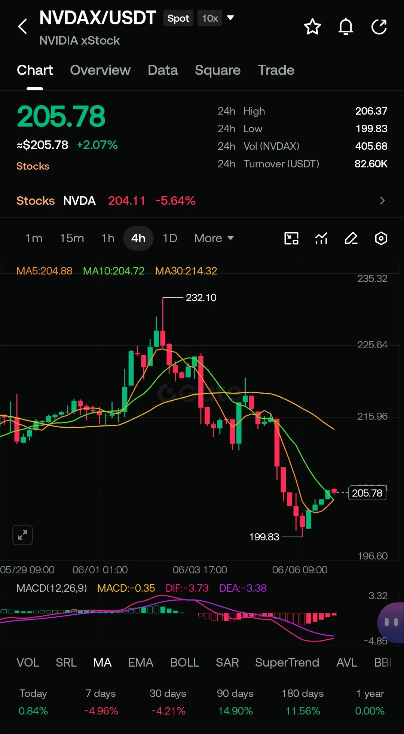Enable the SAR indicator

(x=227, y=662)
